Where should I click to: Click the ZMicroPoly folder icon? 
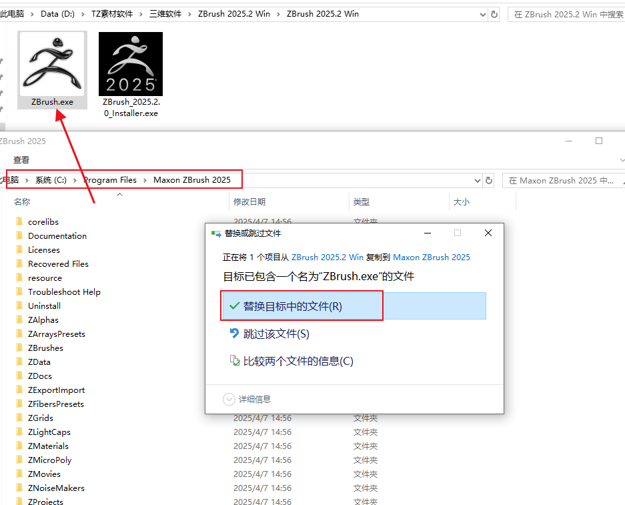click(x=19, y=460)
